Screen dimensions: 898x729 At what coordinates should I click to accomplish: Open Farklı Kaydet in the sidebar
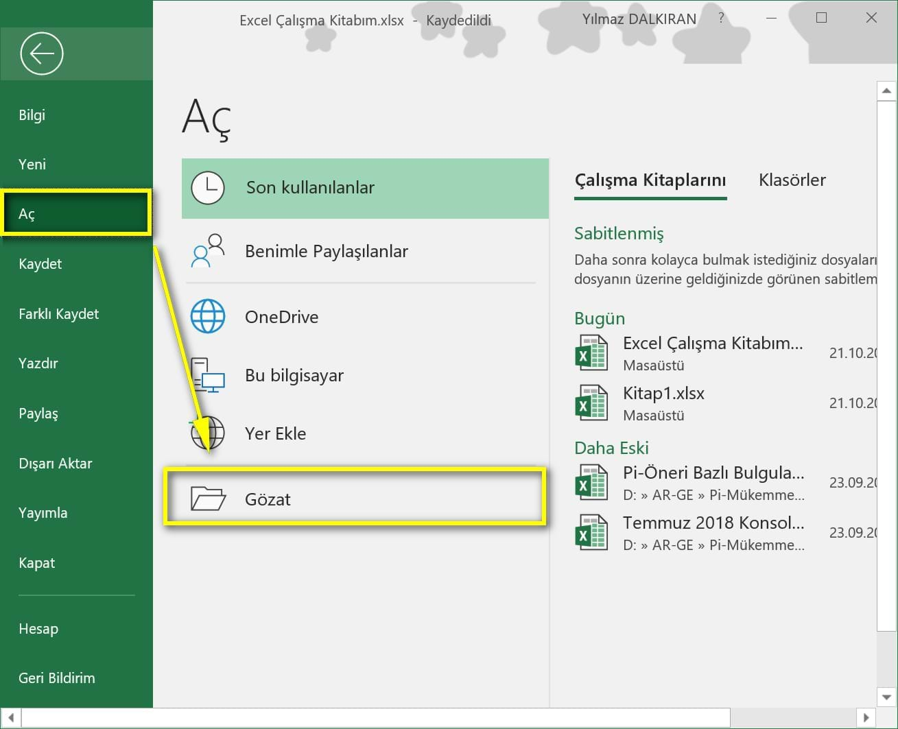(76, 314)
